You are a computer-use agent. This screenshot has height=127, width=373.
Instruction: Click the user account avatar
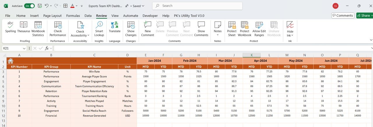[x=335, y=6]
